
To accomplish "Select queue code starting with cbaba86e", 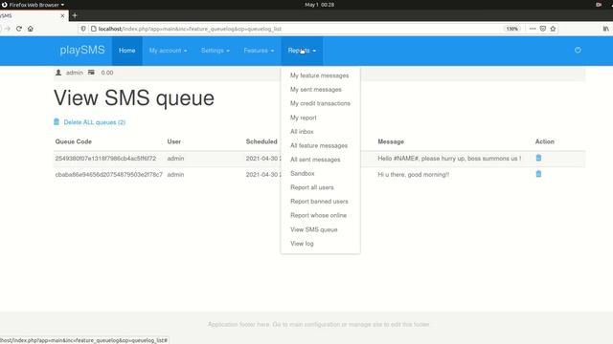I will 108,174.
